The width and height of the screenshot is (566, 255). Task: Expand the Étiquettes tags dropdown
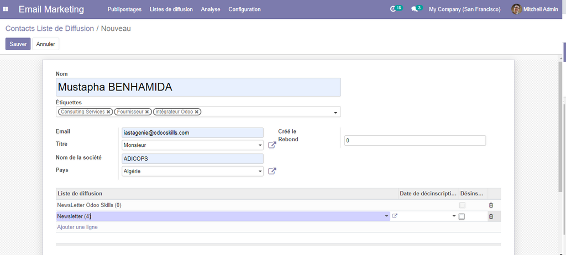[x=336, y=113]
